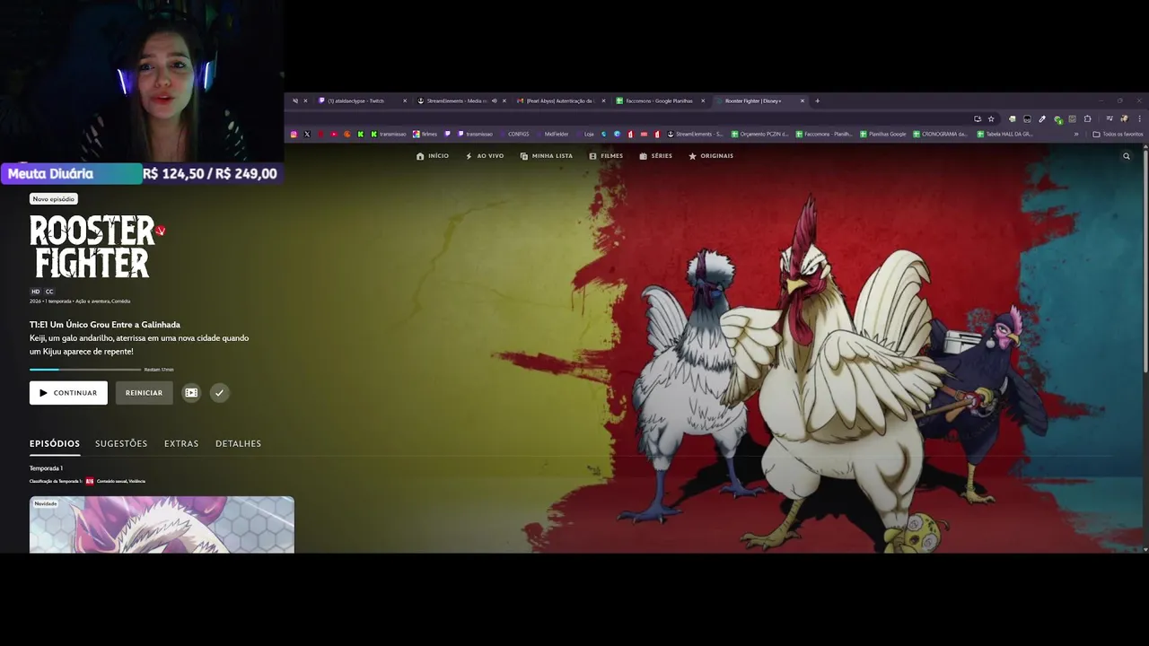
Task: Click the green badge extension icon
Action: click(x=1058, y=119)
